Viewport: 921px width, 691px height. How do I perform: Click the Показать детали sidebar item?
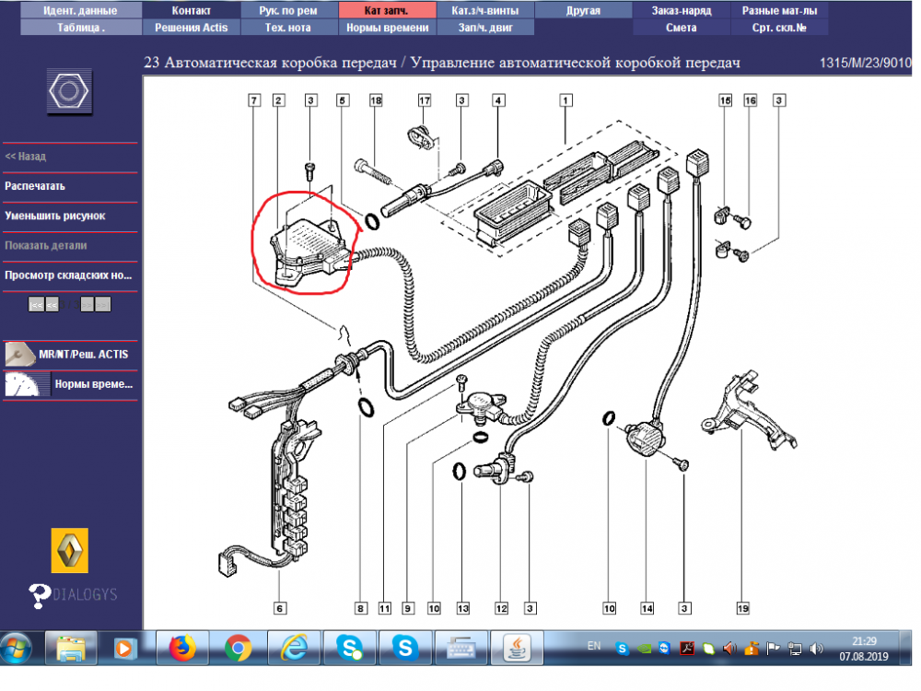click(x=46, y=246)
